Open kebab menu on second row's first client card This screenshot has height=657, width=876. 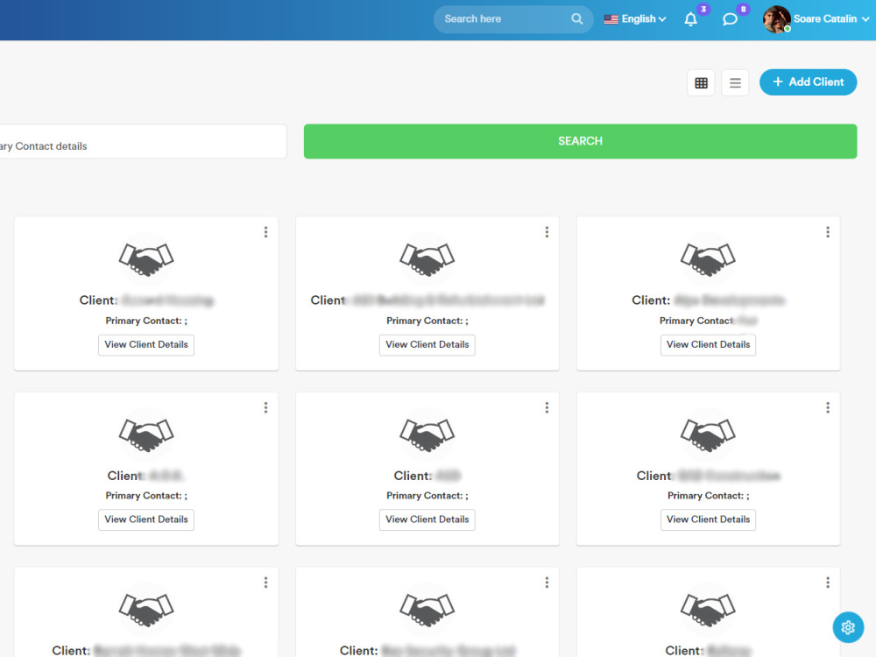point(266,408)
